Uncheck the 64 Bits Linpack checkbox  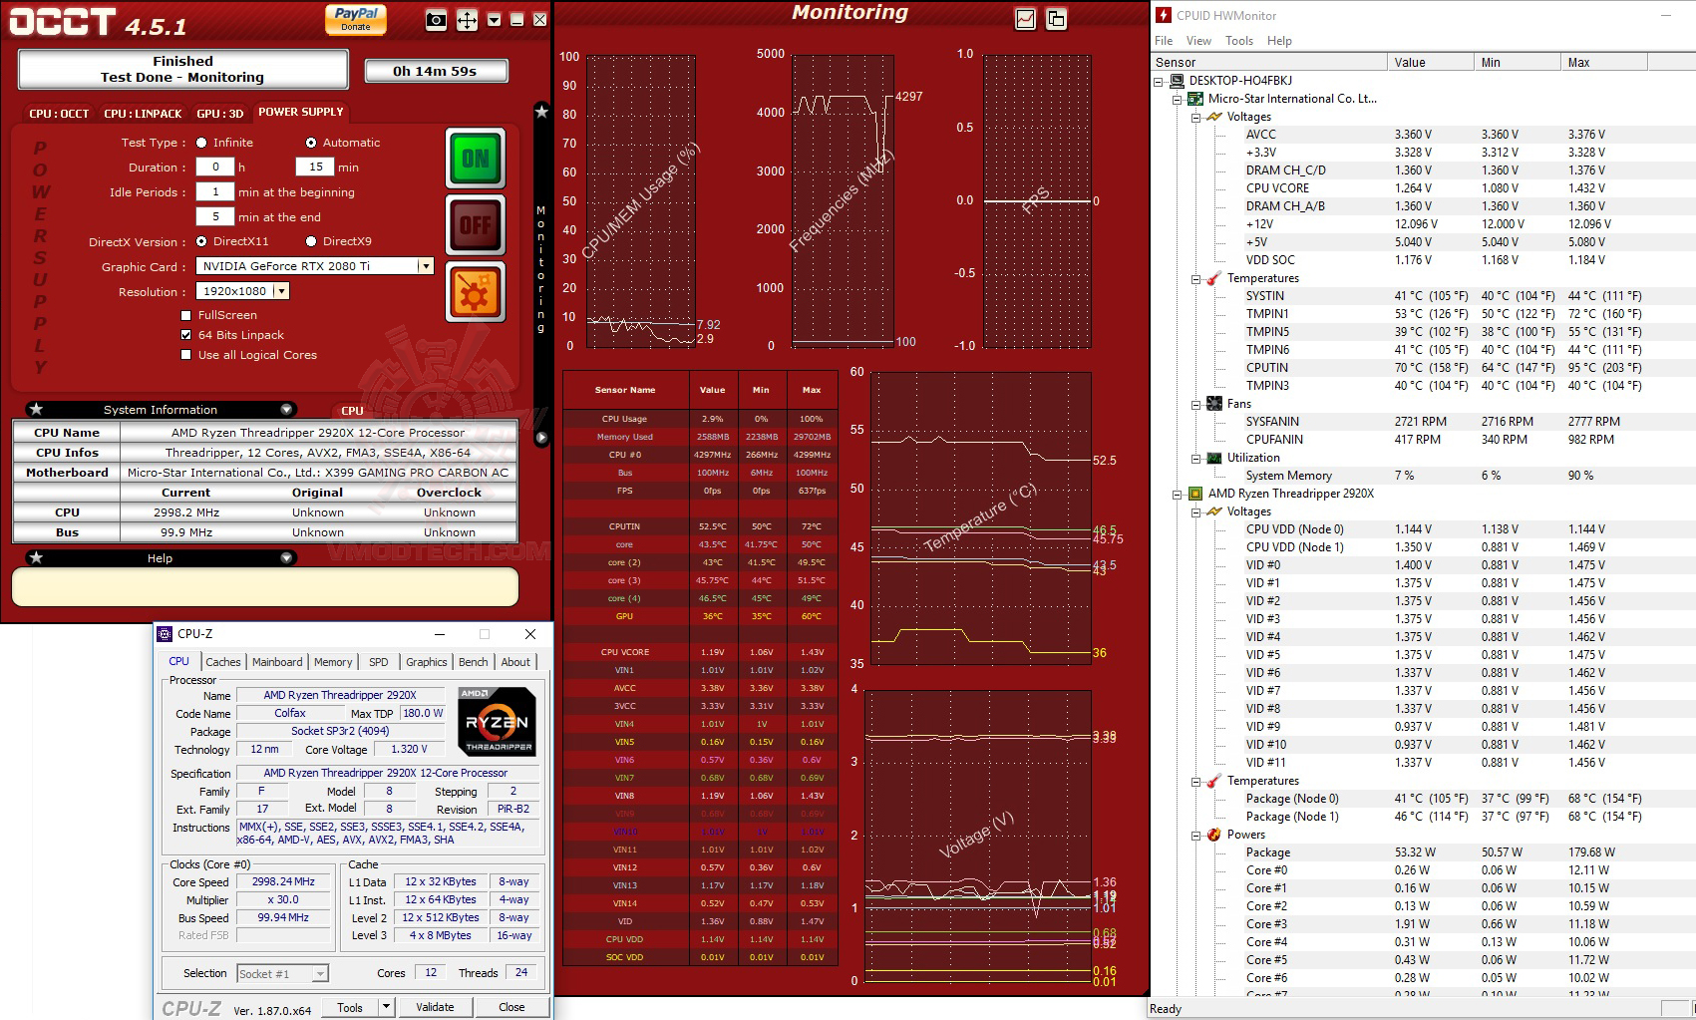186,335
